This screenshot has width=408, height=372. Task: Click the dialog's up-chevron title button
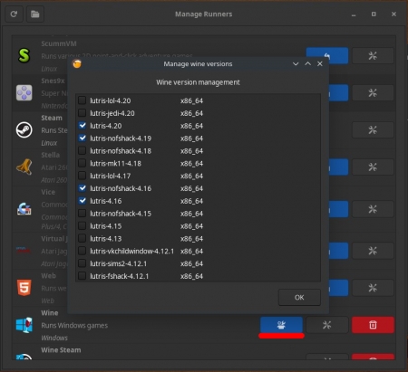pos(307,64)
